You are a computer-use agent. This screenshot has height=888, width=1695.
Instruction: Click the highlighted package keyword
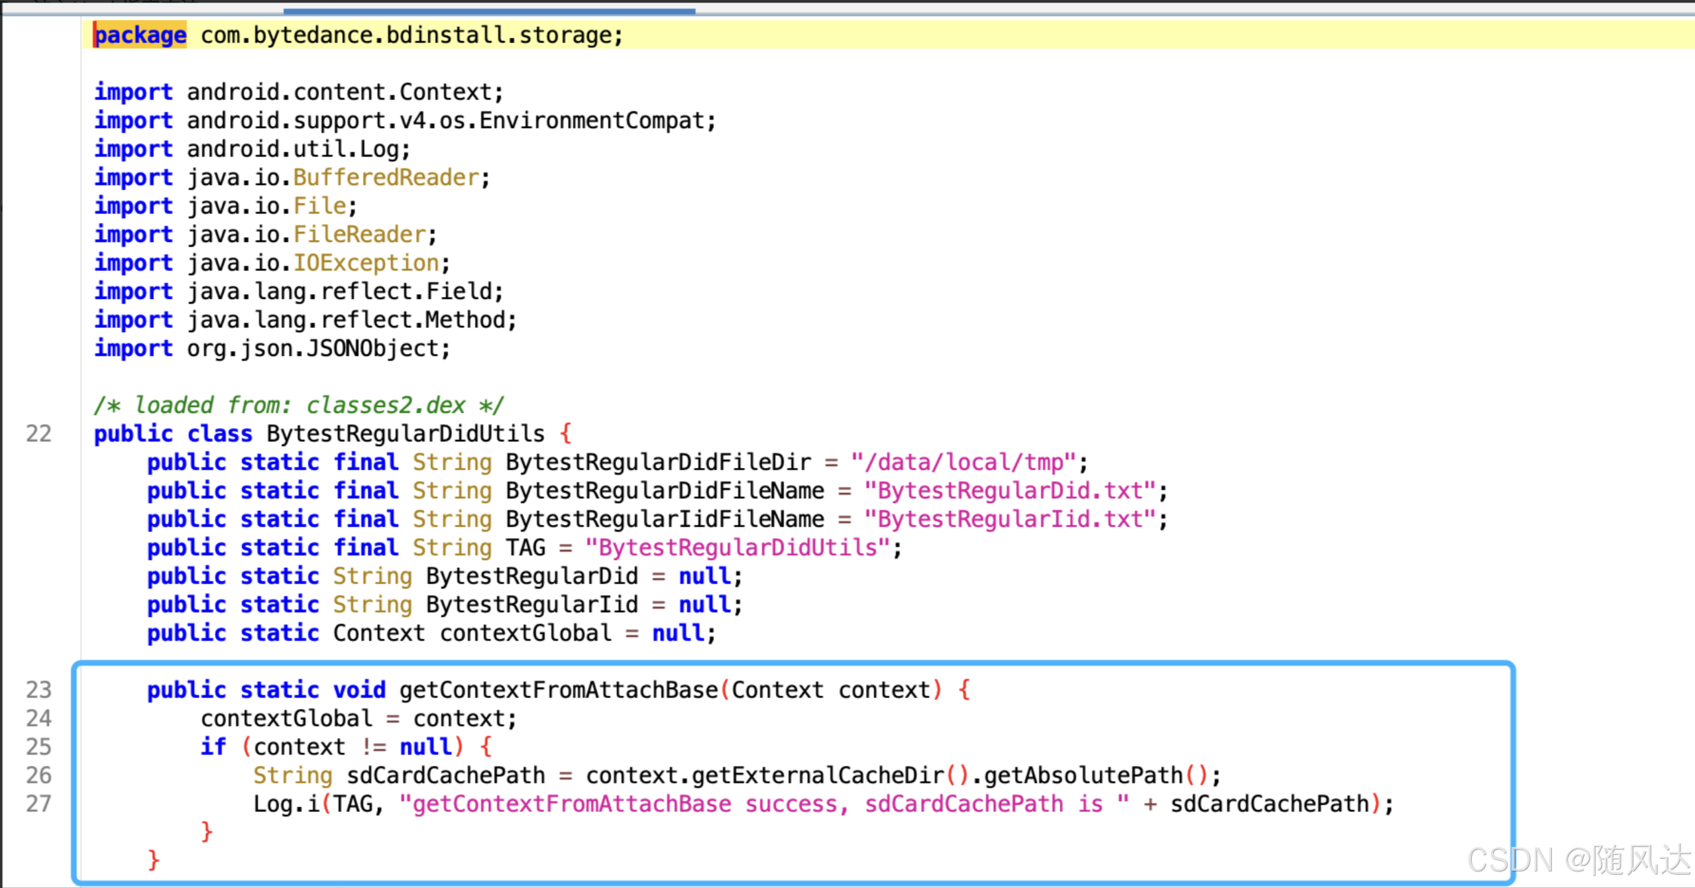tap(140, 35)
